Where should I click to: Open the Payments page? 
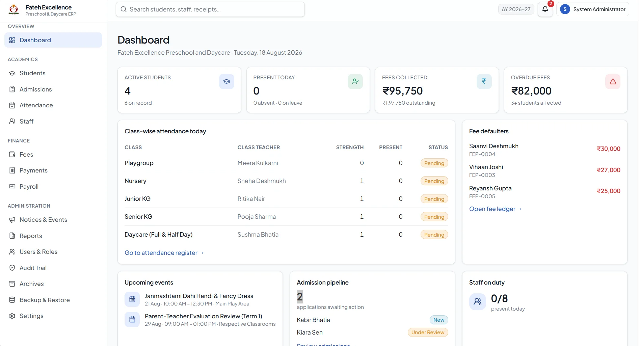tap(53, 170)
